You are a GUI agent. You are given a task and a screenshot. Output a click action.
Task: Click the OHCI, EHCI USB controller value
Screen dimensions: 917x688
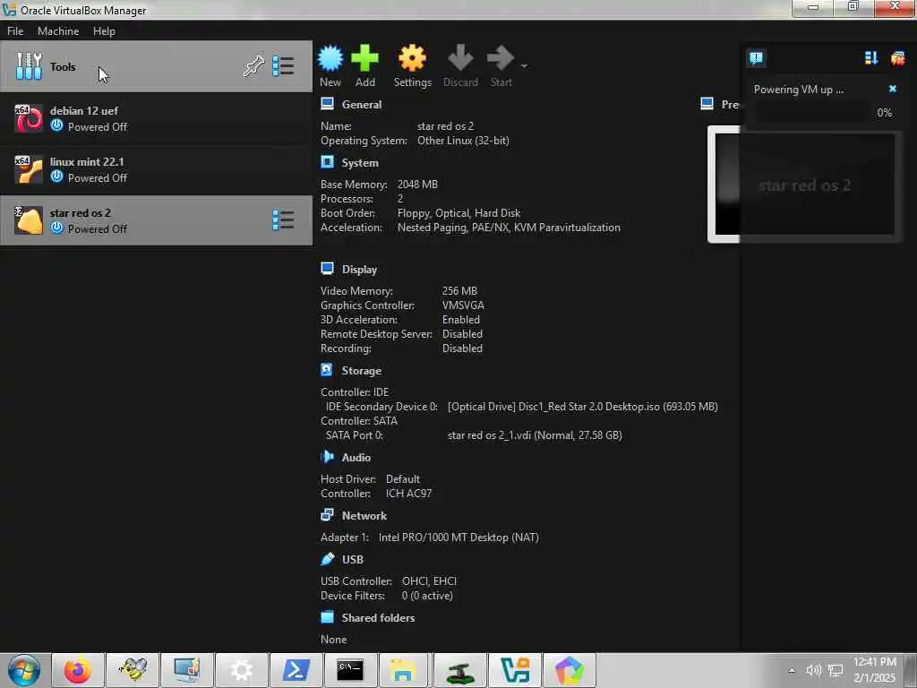429,580
